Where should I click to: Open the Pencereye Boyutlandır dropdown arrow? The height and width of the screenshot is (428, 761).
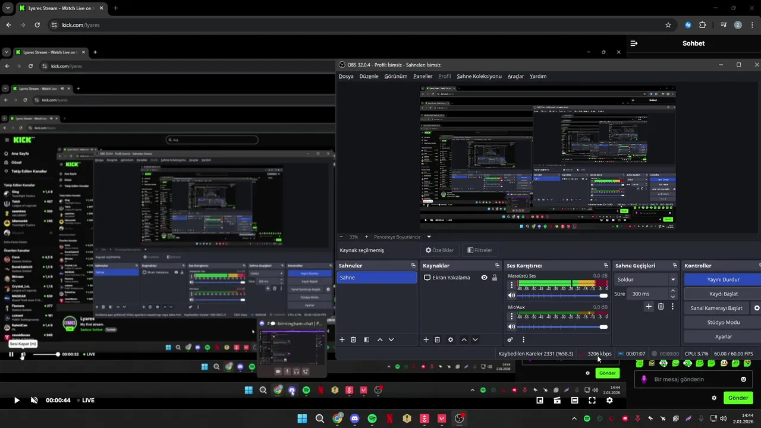point(429,237)
